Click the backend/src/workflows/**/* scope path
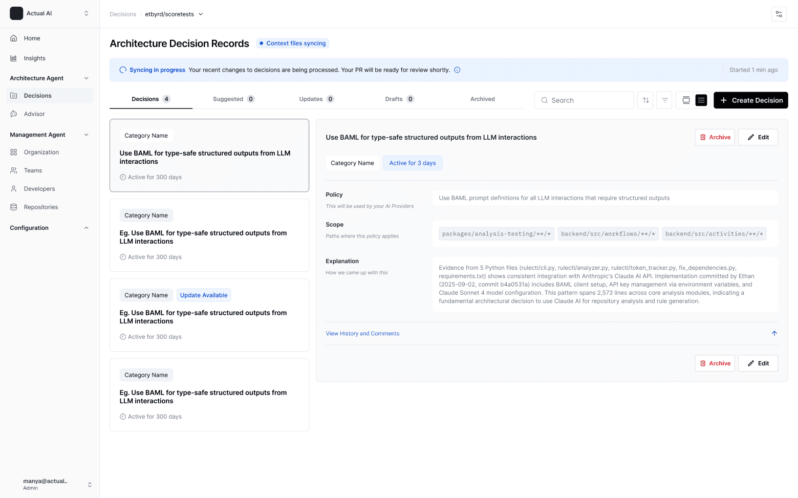The width and height of the screenshot is (798, 498). [x=608, y=234]
